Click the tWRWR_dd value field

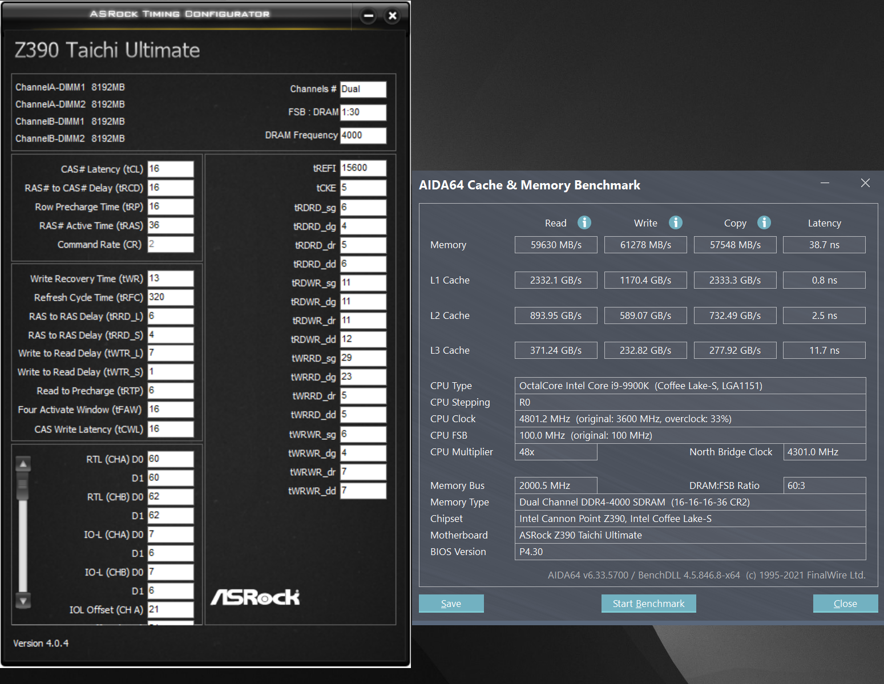364,491
